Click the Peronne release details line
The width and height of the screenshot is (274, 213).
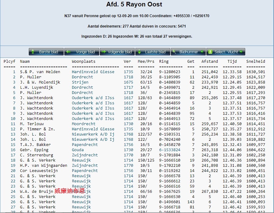[x=137, y=16]
